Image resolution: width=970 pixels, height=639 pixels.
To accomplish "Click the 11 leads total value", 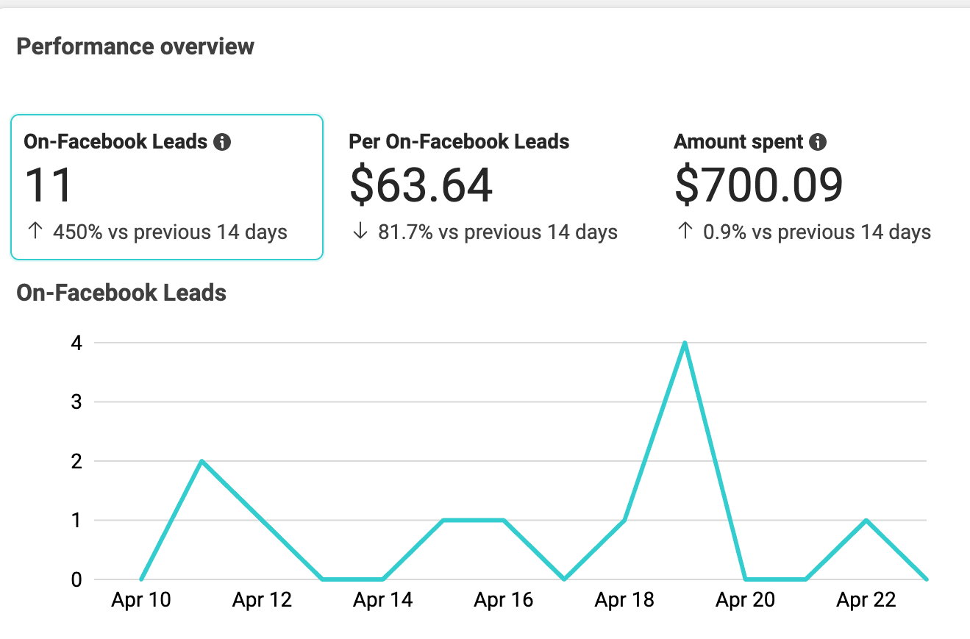I will pyautogui.click(x=48, y=185).
